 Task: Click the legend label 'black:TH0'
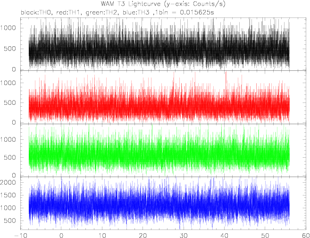pos(37,12)
